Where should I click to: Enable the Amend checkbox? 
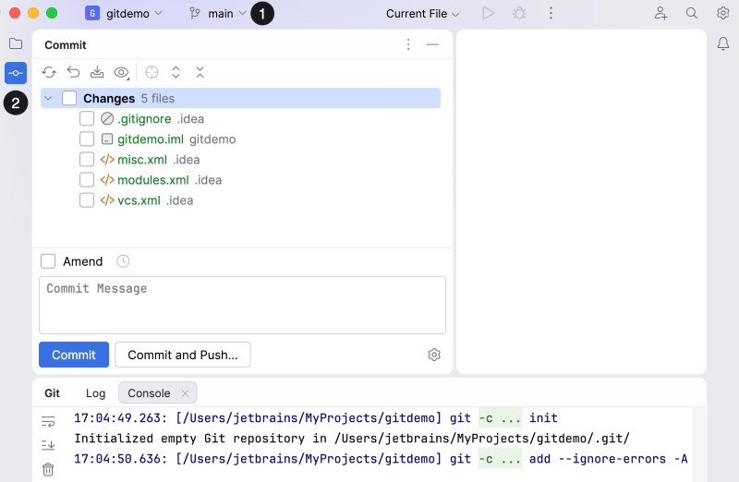(48, 261)
